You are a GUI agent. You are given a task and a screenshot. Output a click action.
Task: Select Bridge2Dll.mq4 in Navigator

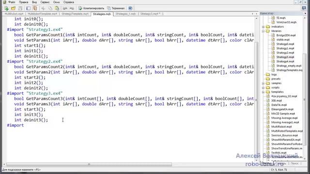(286, 35)
